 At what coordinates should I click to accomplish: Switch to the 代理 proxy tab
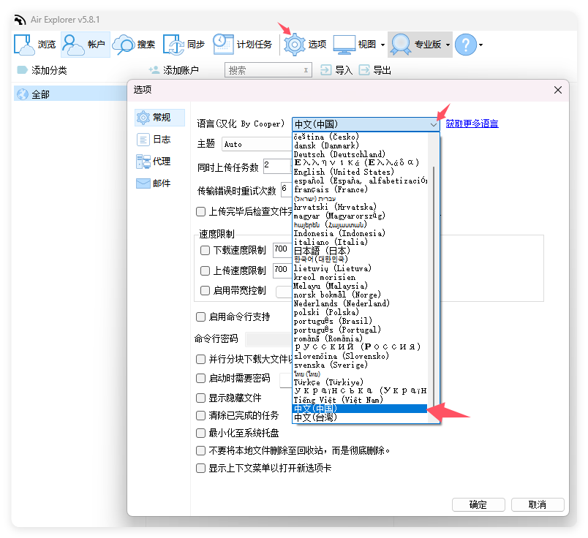(x=159, y=162)
